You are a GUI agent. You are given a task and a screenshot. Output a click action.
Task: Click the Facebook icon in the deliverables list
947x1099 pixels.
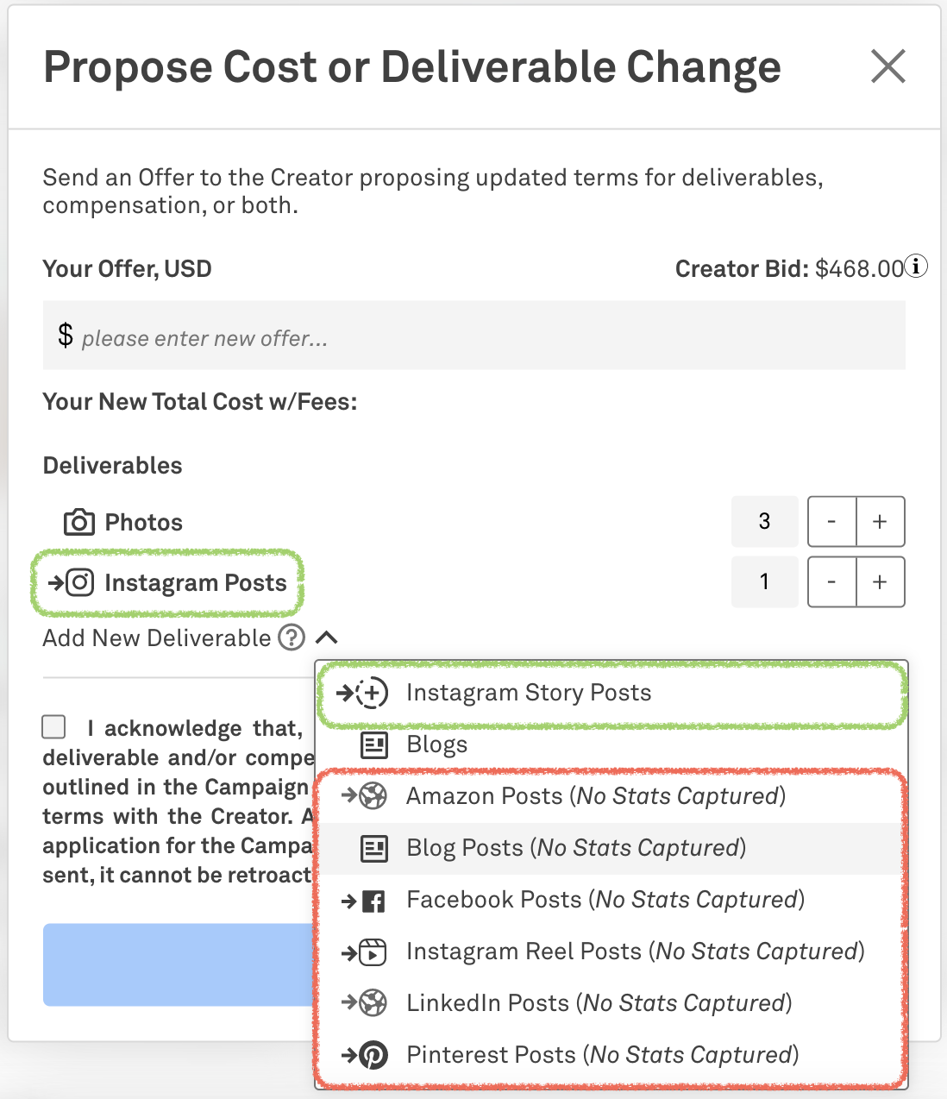[373, 901]
